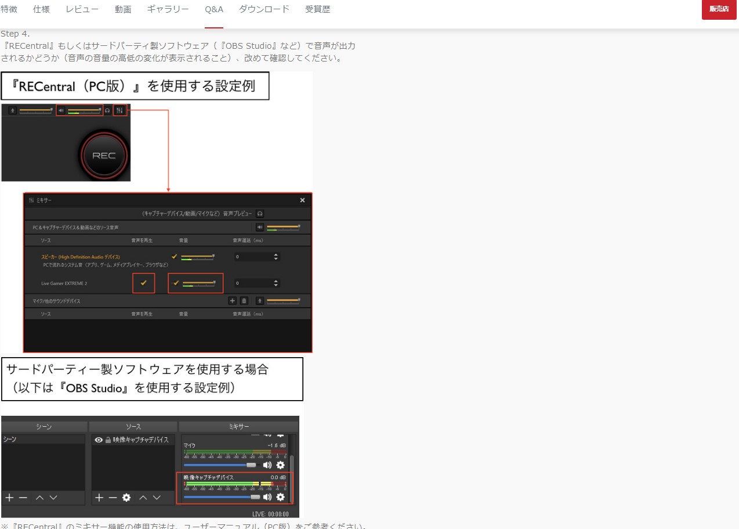Open the ダウンロード tab
Viewport: 739px width, 529px height.
coord(265,9)
